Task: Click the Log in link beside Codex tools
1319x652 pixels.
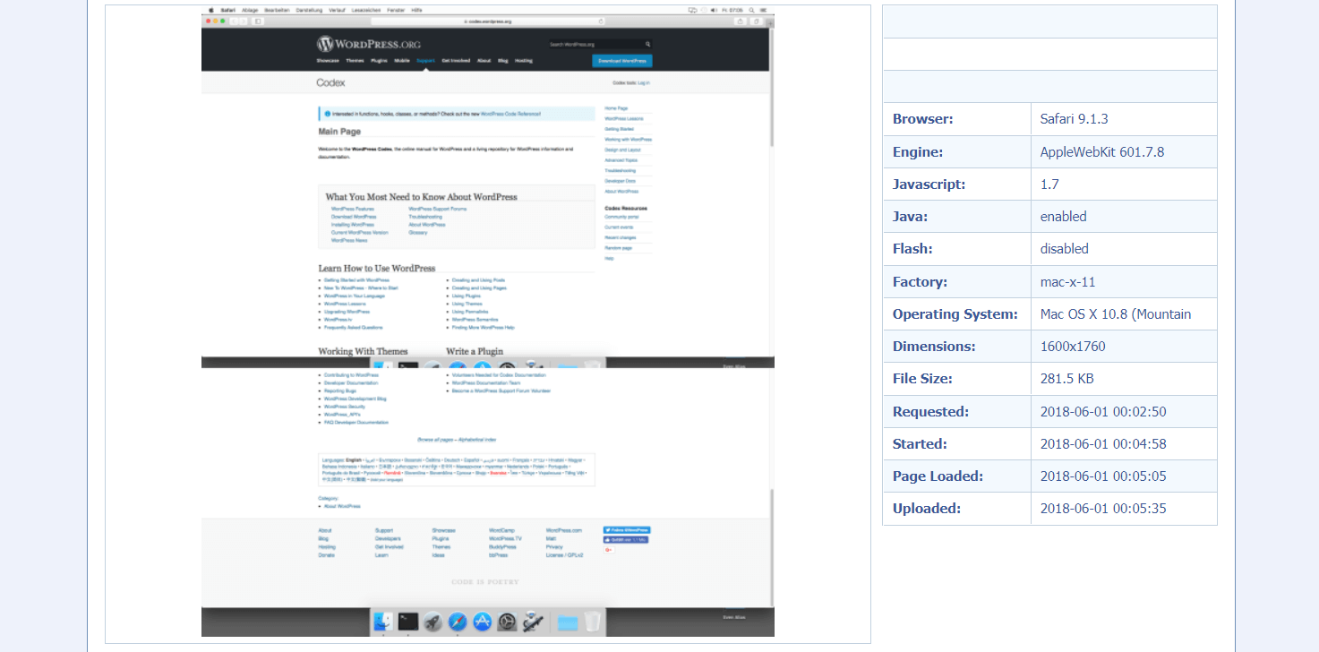Action: pos(644,82)
